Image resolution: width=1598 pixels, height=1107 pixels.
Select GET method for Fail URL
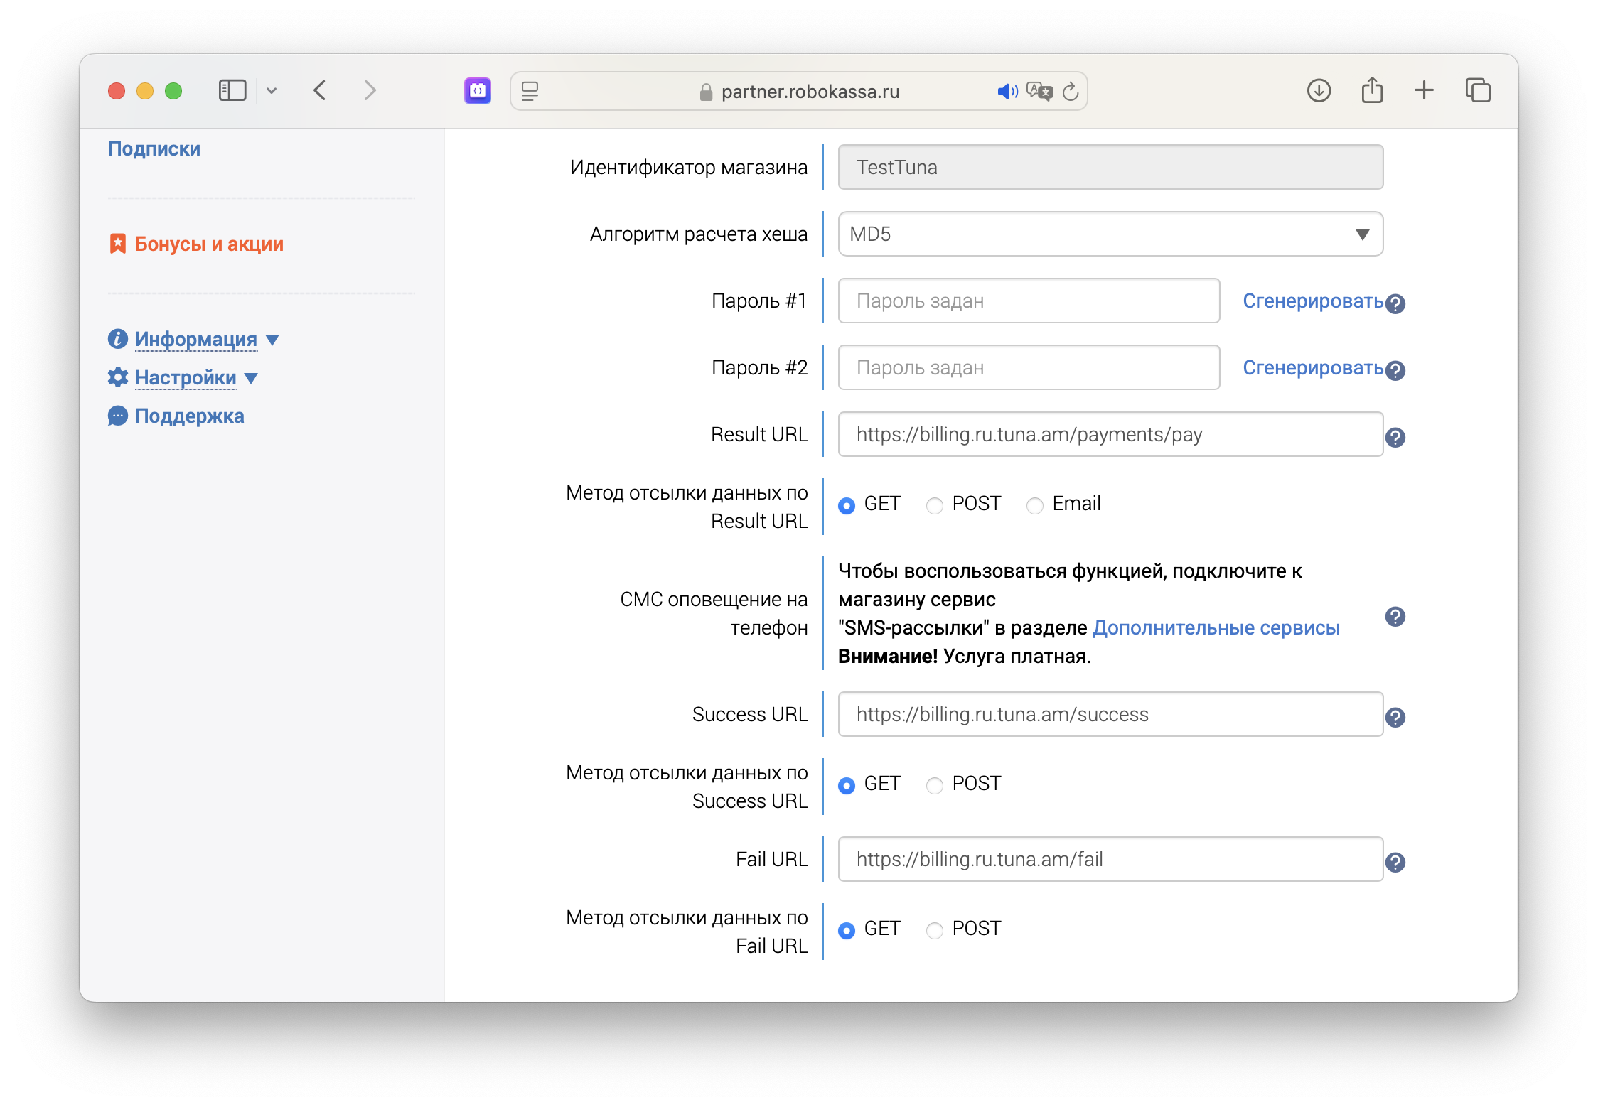pos(847,930)
